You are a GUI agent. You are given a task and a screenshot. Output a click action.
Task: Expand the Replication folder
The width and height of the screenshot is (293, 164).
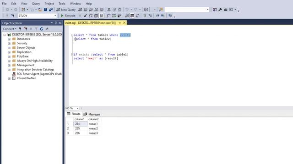tap(9, 52)
